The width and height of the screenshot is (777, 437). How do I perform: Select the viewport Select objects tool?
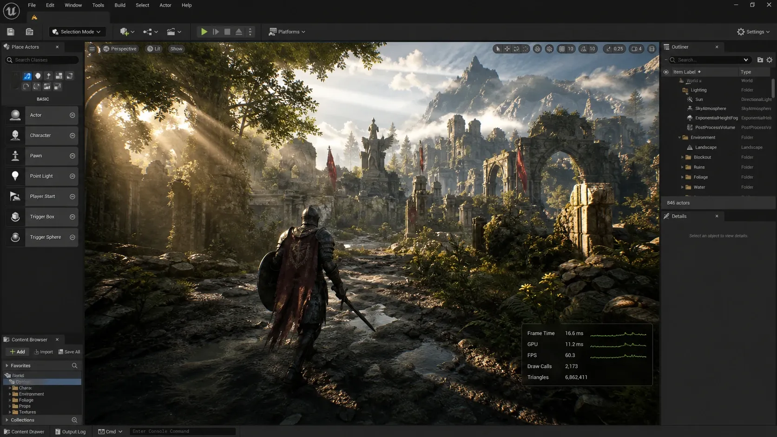tap(498, 49)
